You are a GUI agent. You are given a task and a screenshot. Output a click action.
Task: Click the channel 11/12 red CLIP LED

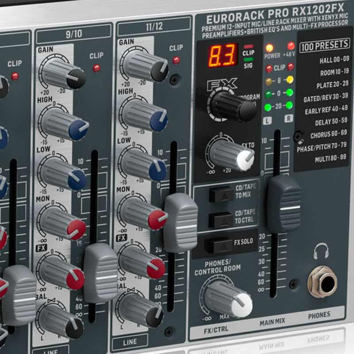point(176,60)
